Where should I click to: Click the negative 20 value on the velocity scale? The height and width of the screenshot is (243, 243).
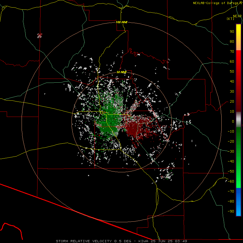pyautogui.click(x=231, y=141)
